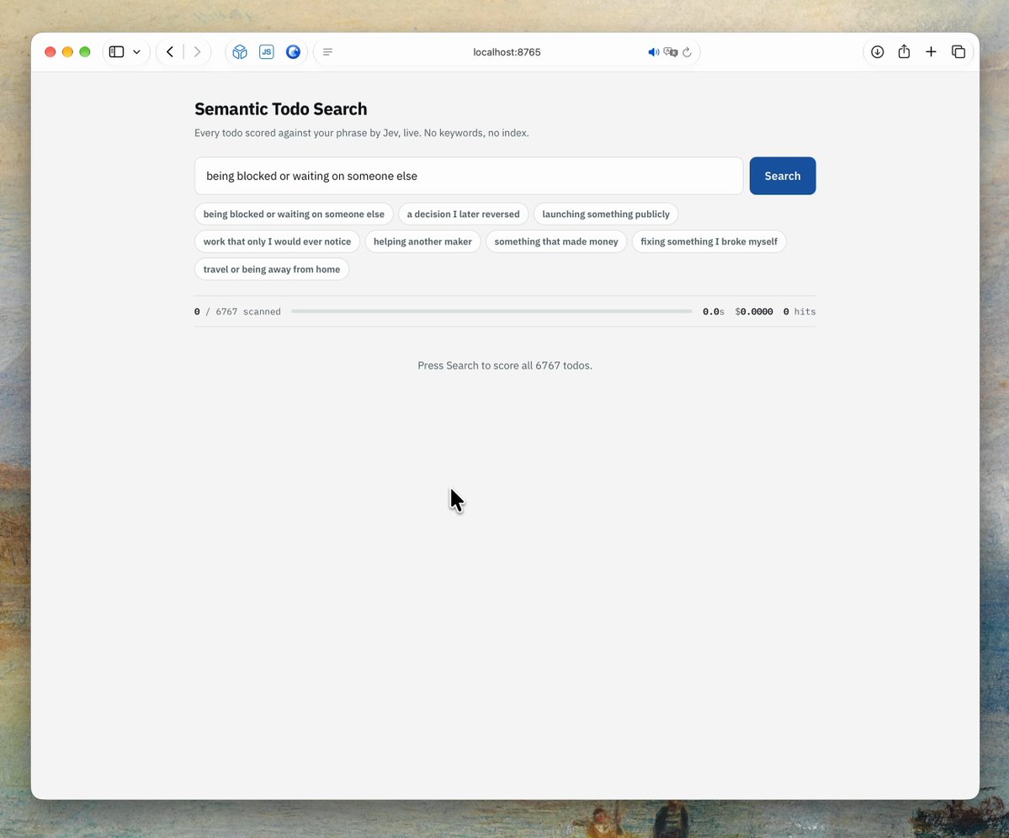This screenshot has height=838, width=1009.
Task: Click the "0 / 6767 scanned" counter
Action: (x=237, y=311)
